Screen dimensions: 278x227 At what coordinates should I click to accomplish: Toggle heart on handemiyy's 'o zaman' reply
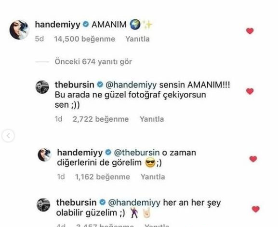point(253,159)
